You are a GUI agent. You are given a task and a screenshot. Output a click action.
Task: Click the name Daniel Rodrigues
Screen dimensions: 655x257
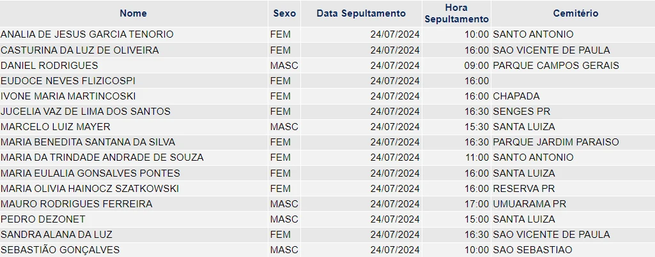50,65
